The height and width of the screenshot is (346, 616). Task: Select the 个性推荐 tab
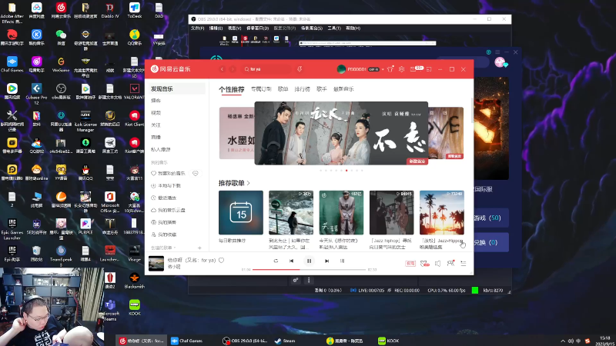(x=232, y=89)
